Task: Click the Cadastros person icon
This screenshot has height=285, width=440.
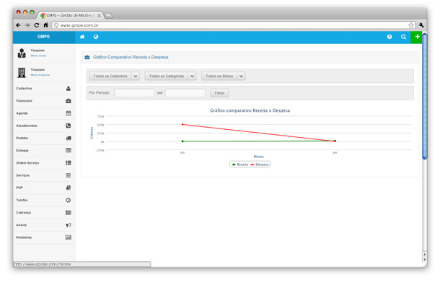Action: click(69, 89)
